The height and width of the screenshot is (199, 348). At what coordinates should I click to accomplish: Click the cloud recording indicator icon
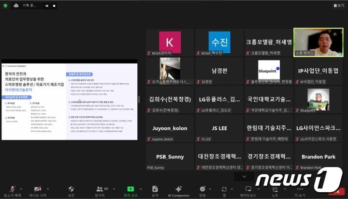click(16, 5)
